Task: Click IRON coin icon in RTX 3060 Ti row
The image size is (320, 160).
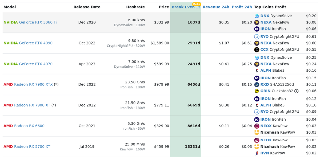Action: 257,29
